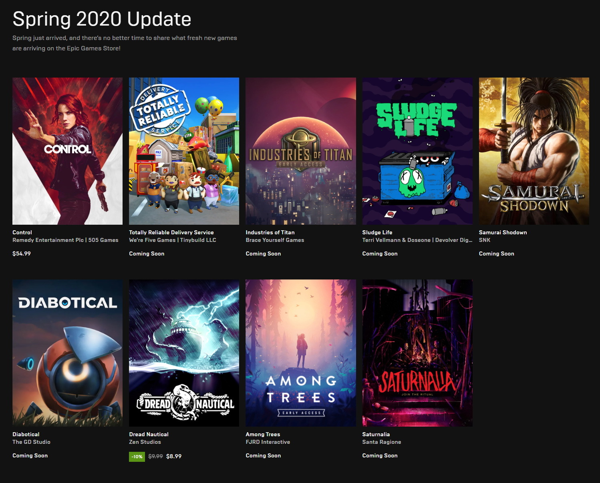Click the $54.99 price for Control
This screenshot has height=483, width=600.
(22, 253)
